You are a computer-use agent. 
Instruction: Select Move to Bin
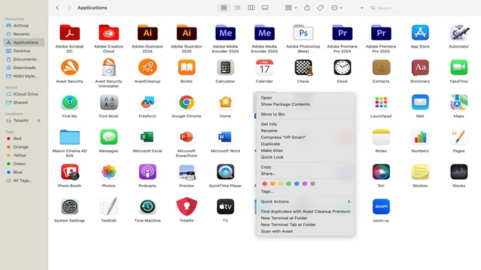(273, 114)
